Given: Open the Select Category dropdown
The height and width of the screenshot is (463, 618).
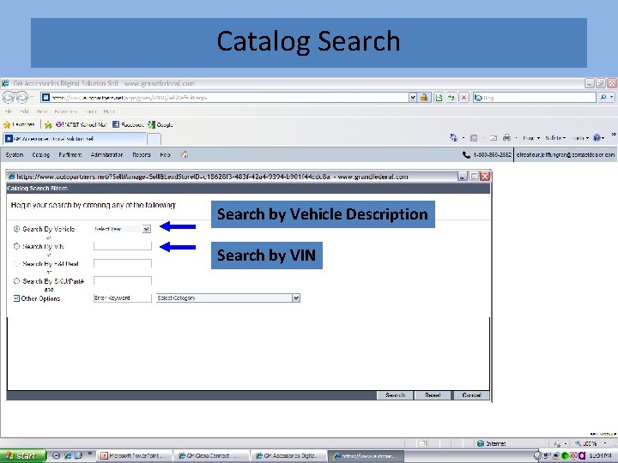Looking at the screenshot, I should click(228, 298).
